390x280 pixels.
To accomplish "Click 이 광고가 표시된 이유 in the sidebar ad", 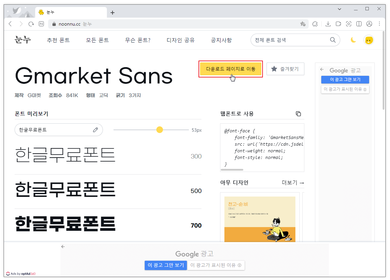I will 345,89.
